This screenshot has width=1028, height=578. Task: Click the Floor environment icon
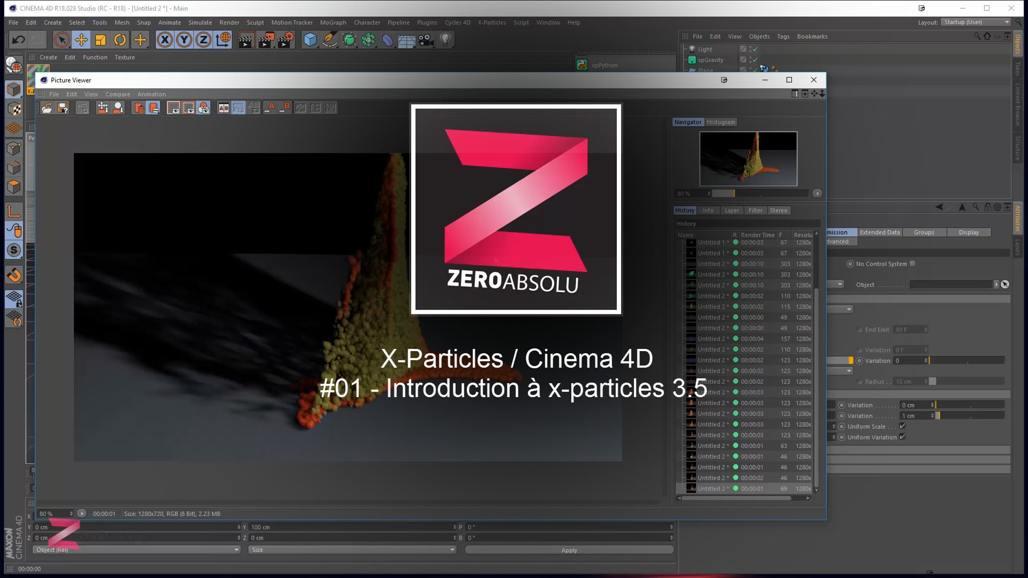[x=407, y=40]
